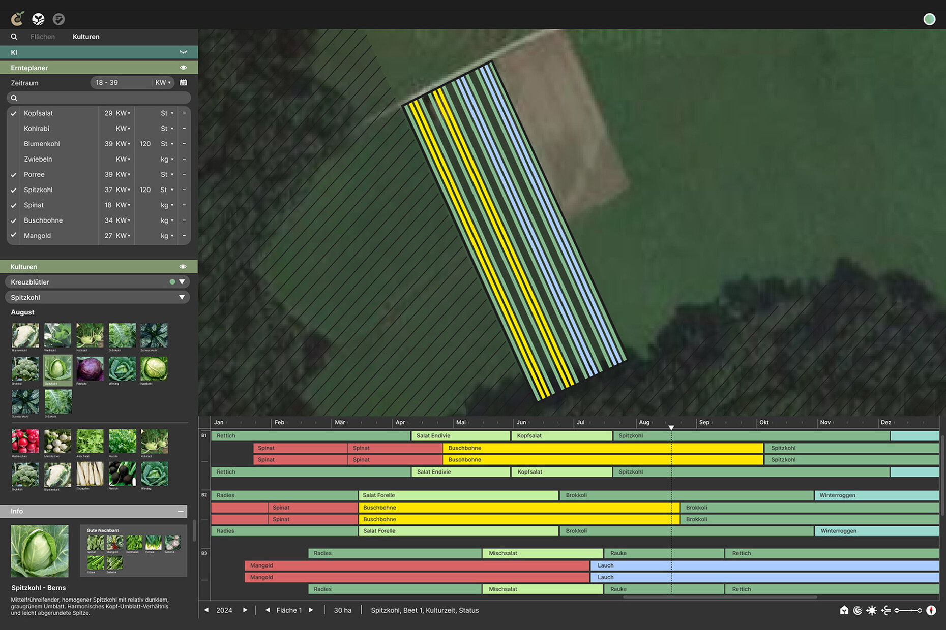Hide the Ernteplaner panel via eye icon
The height and width of the screenshot is (630, 946).
tap(183, 68)
